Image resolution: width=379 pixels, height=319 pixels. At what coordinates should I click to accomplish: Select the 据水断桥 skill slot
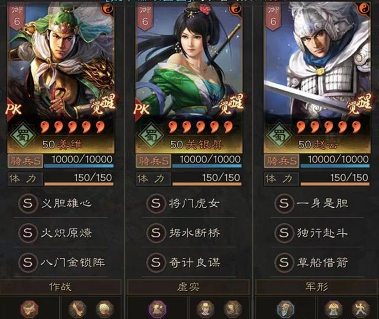click(x=188, y=233)
